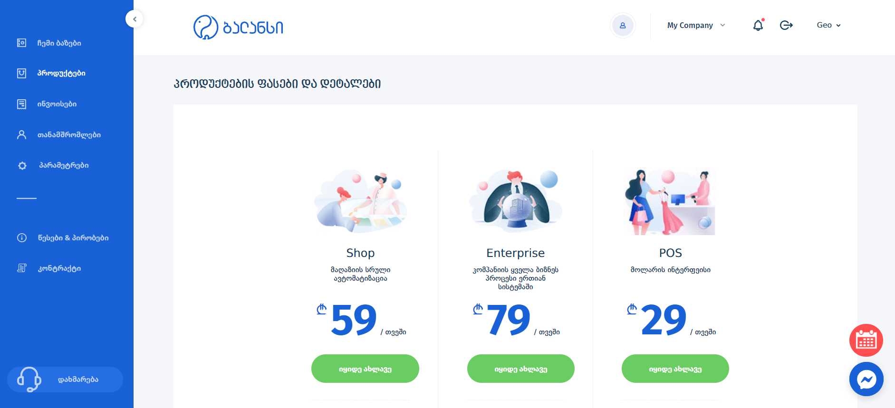Viewport: 895px width, 408px height.
Task: Open the notifications bell
Action: [x=758, y=25]
